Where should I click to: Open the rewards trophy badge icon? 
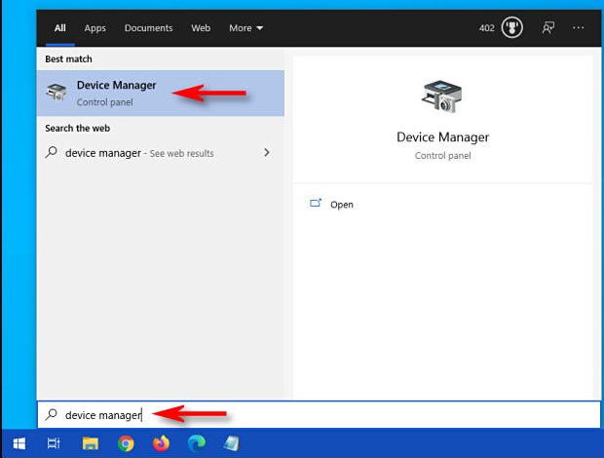(x=511, y=27)
